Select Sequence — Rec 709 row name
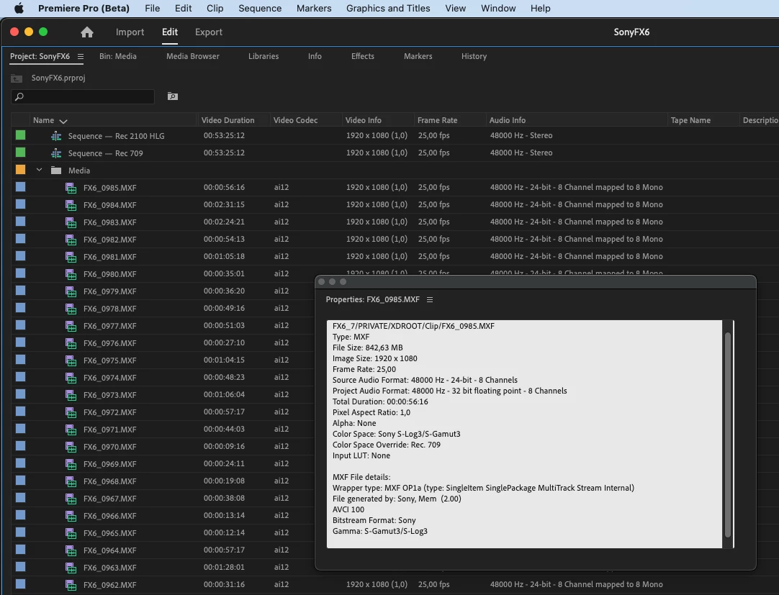The image size is (779, 595). point(105,153)
